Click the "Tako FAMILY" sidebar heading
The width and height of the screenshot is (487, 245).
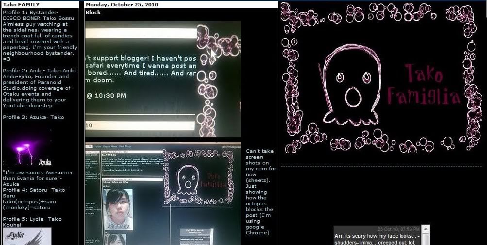point(21,5)
